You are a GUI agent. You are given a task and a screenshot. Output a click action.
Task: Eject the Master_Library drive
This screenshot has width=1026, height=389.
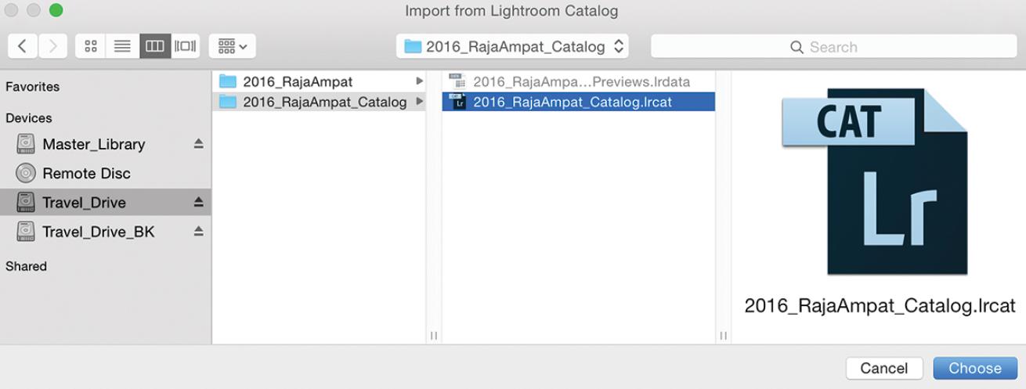tap(198, 144)
